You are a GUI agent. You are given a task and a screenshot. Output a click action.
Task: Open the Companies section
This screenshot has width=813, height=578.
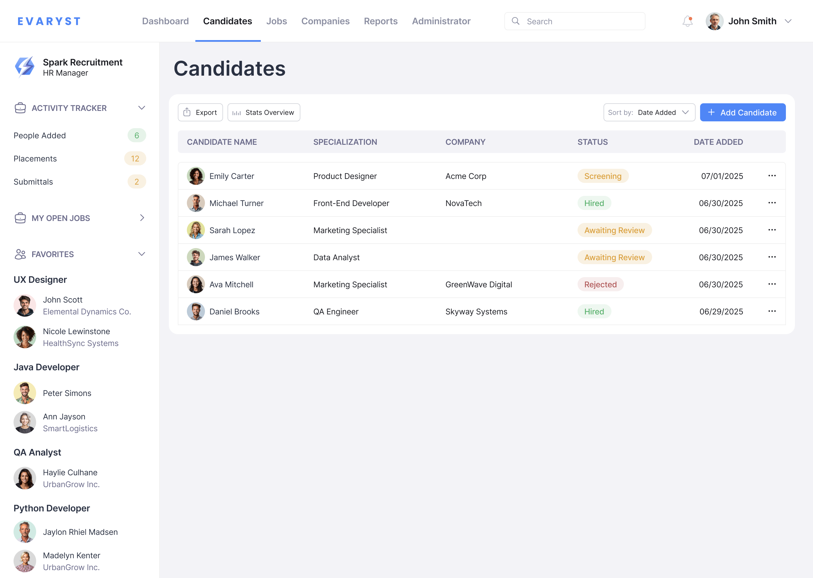click(325, 21)
